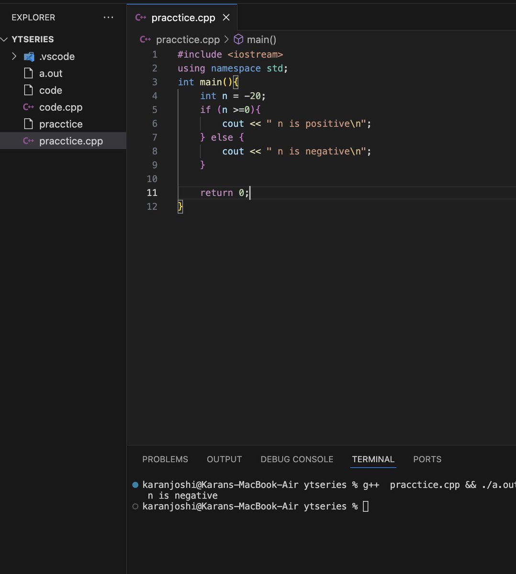Click line number 1 in the gutter
516x574 pixels.
click(x=155, y=55)
